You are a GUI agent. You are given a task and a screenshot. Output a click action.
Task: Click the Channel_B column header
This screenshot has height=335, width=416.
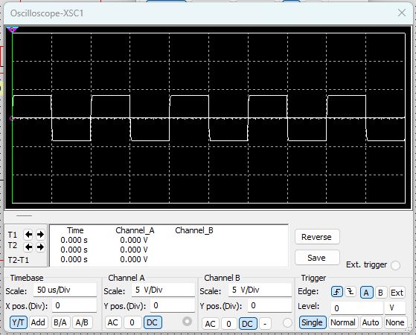pos(194,230)
